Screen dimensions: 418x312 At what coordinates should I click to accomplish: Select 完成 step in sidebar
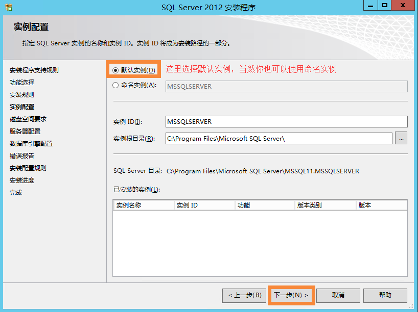pyautogui.click(x=16, y=193)
